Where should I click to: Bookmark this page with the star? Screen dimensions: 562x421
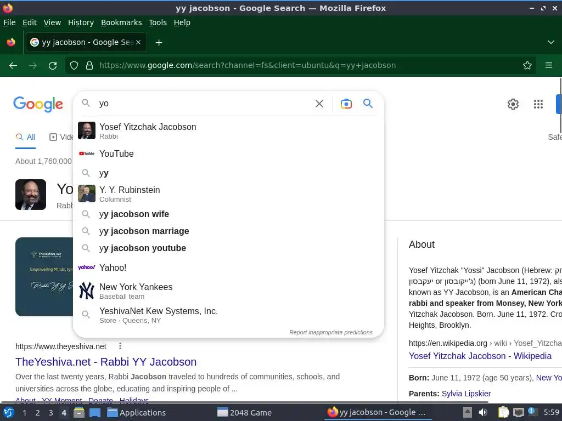point(527,66)
